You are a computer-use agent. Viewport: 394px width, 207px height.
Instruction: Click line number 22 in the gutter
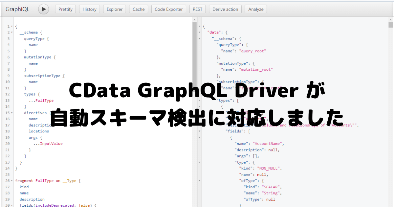[8, 156]
